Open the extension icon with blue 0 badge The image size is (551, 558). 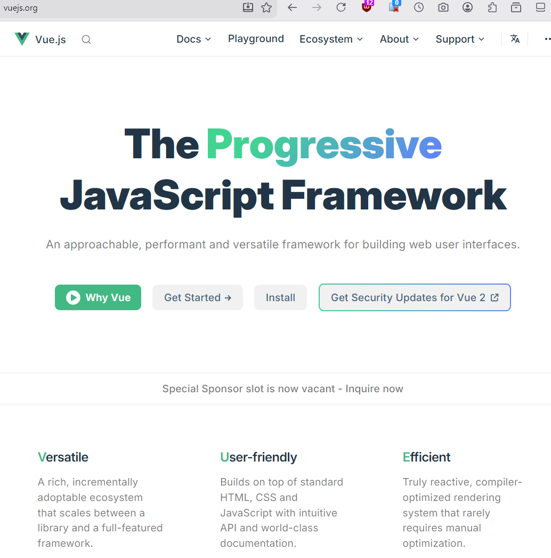pos(394,7)
